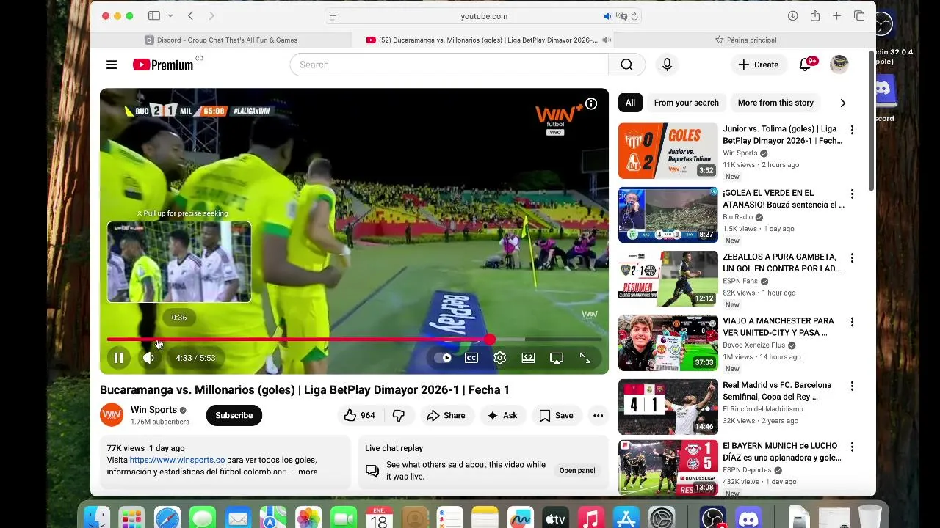Open options for Zeballos a pura gambeta video

tap(852, 258)
